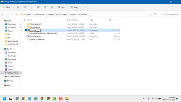Click the Wi-Fi tray icon
This screenshot has width=181, height=102.
point(153,99)
